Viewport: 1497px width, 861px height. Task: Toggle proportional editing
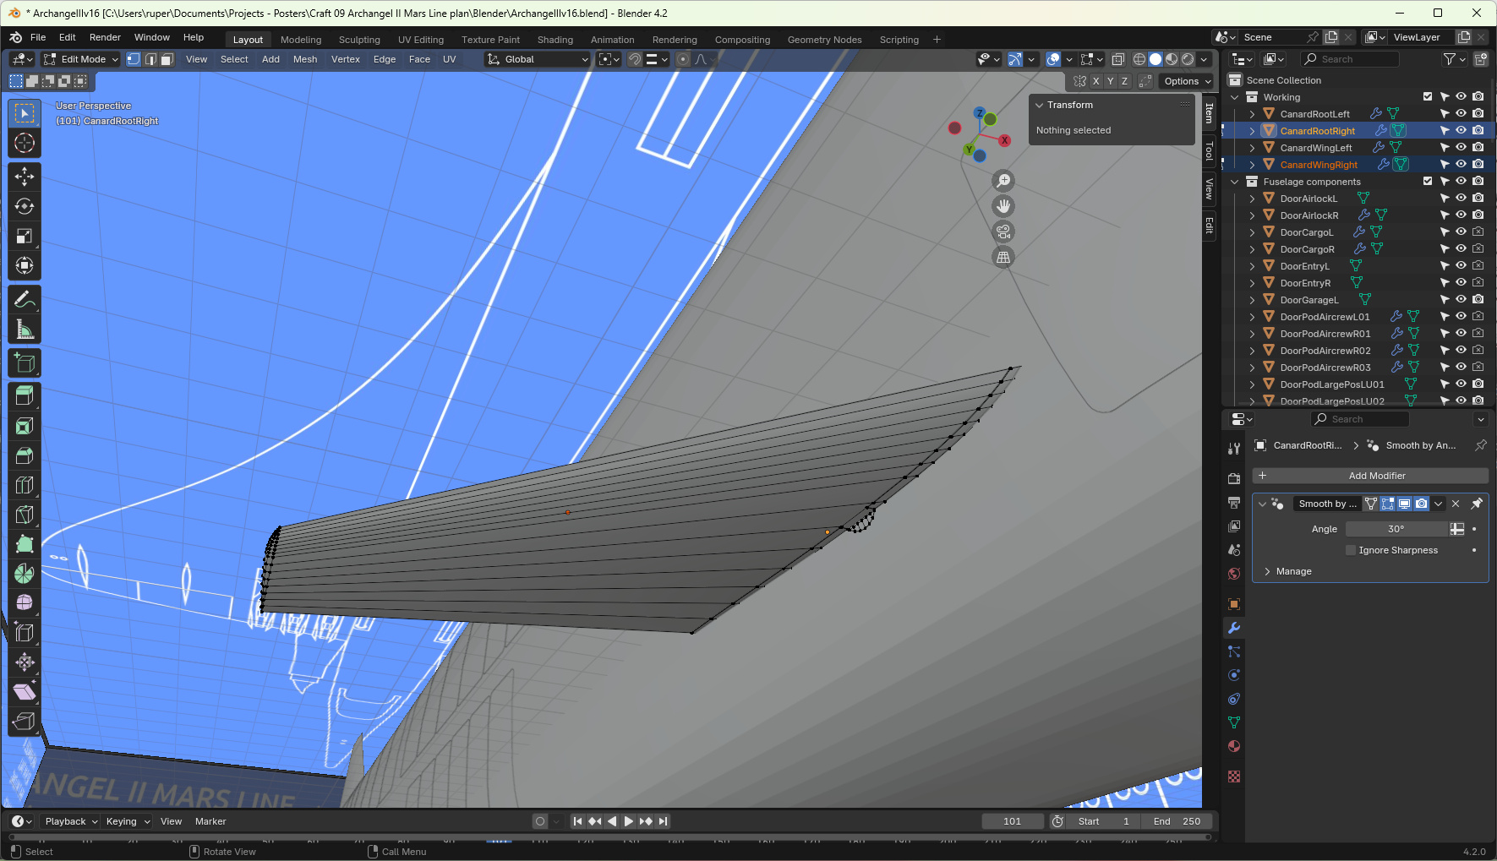click(683, 59)
